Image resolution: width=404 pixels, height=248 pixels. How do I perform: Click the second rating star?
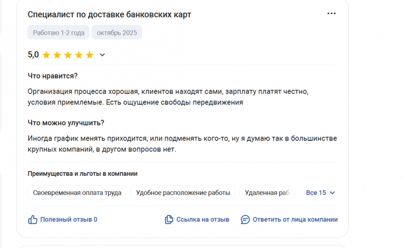coord(57,55)
